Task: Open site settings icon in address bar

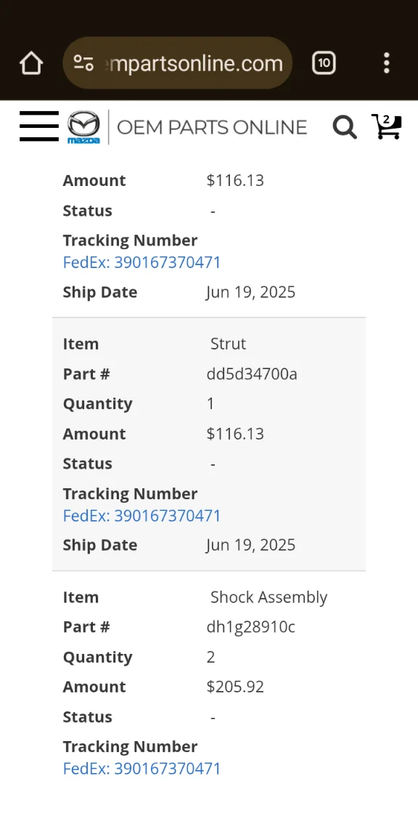Action: 83,63
